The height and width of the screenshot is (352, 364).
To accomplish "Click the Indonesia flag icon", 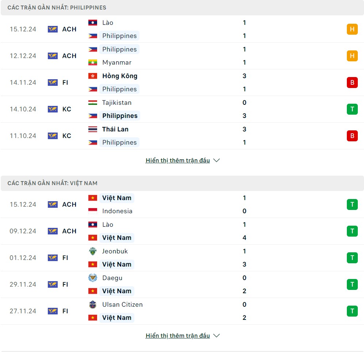I will point(93,211).
